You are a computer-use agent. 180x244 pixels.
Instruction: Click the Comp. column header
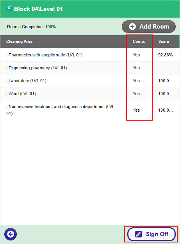[x=139, y=42]
